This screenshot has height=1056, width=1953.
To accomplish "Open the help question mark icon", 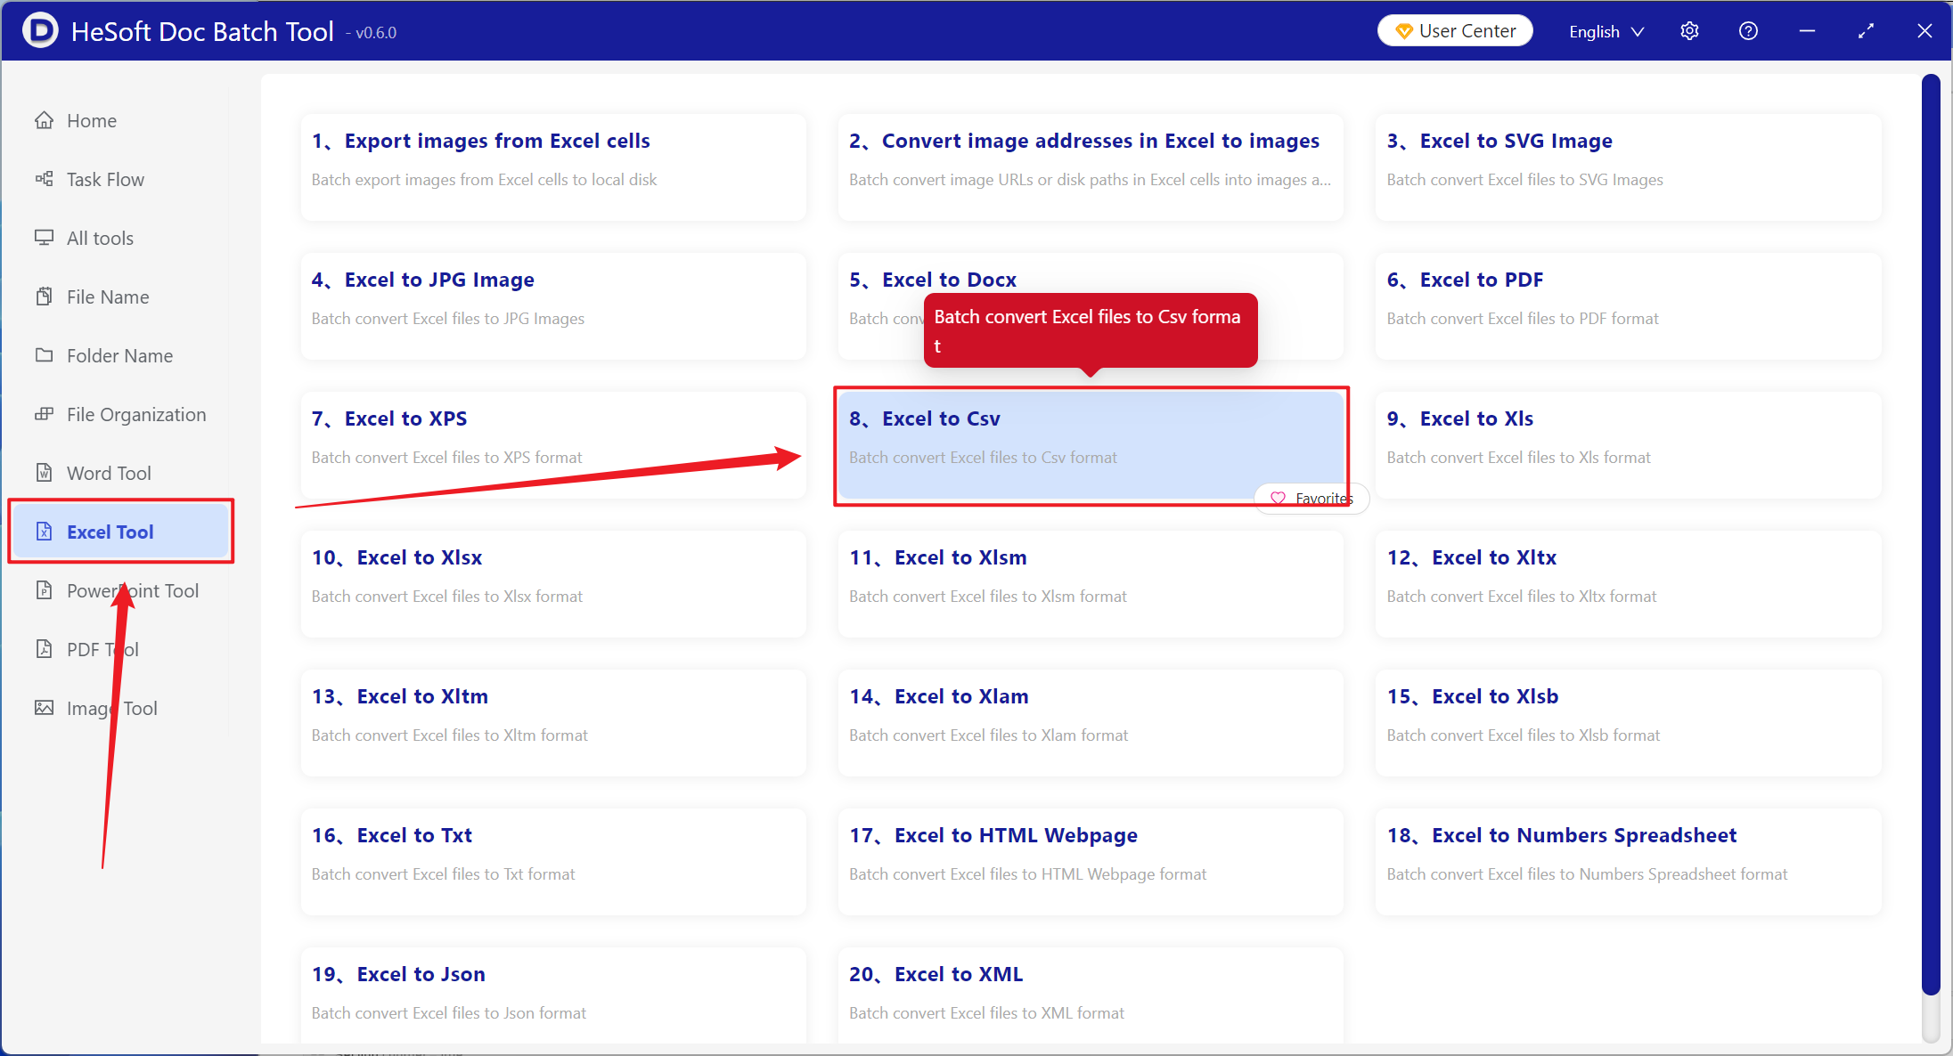I will tap(1748, 31).
